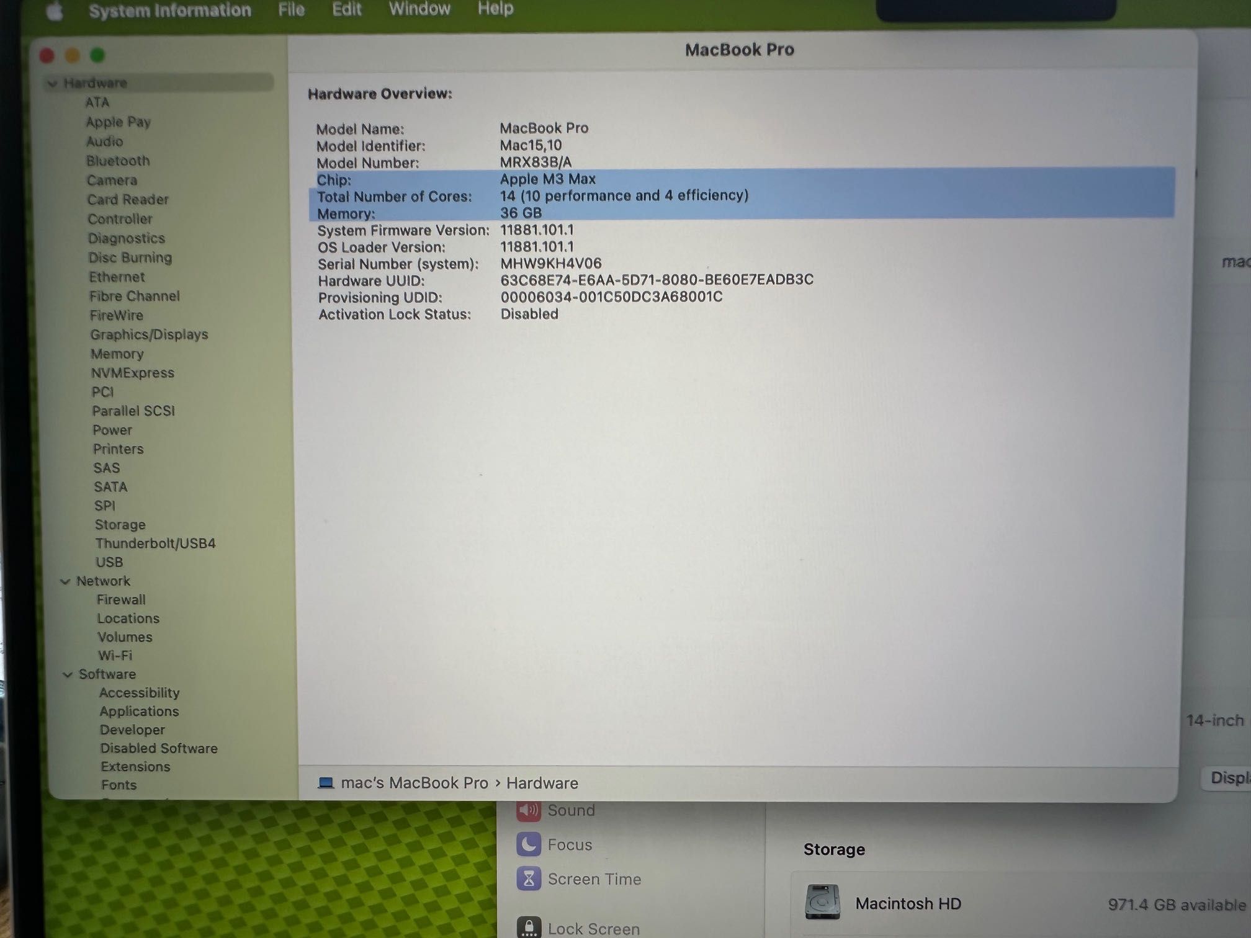This screenshot has height=938, width=1251.
Task: Select Controller in the sidebar
Action: pos(120,219)
